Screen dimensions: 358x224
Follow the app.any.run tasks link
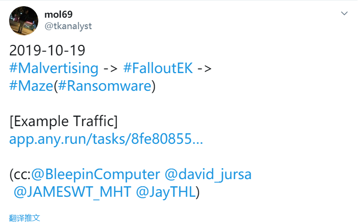(106, 139)
